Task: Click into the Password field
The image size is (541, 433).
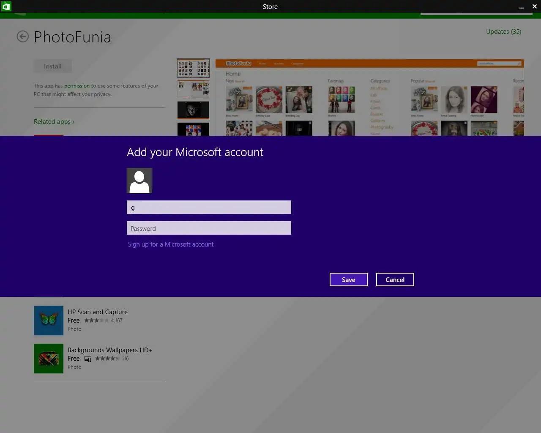Action: tap(209, 228)
